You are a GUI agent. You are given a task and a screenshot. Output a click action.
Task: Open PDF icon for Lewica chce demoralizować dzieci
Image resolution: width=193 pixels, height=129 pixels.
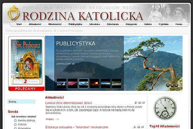coord(136,103)
